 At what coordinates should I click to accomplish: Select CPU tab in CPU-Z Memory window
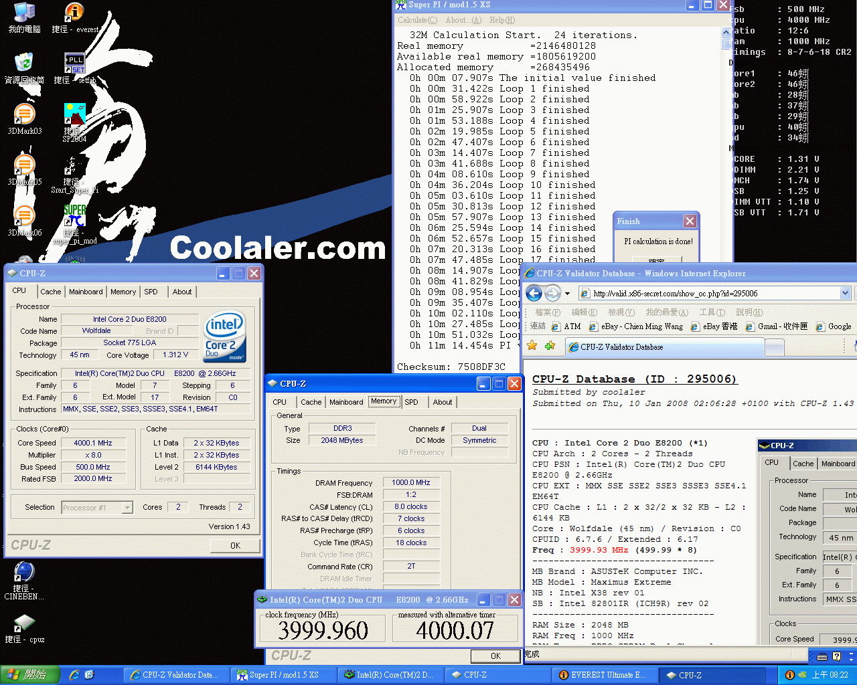pos(280,402)
